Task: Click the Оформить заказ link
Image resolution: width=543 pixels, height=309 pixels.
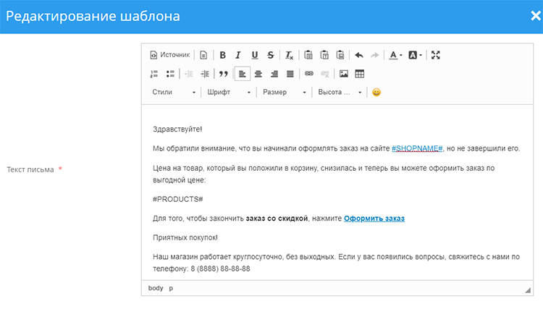Action: click(x=374, y=218)
